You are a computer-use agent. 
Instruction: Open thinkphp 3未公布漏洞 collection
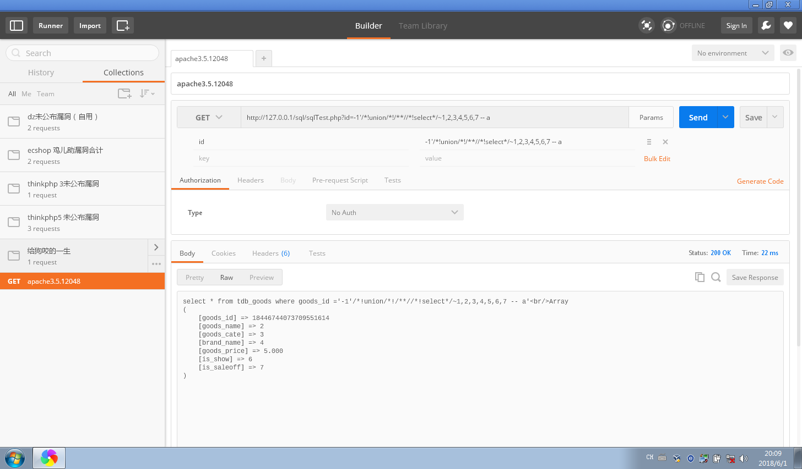coord(83,189)
